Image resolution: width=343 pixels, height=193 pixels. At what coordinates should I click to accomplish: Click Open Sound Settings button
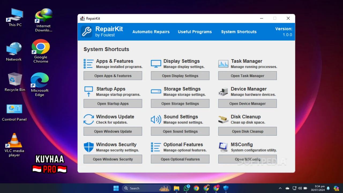pos(180,131)
